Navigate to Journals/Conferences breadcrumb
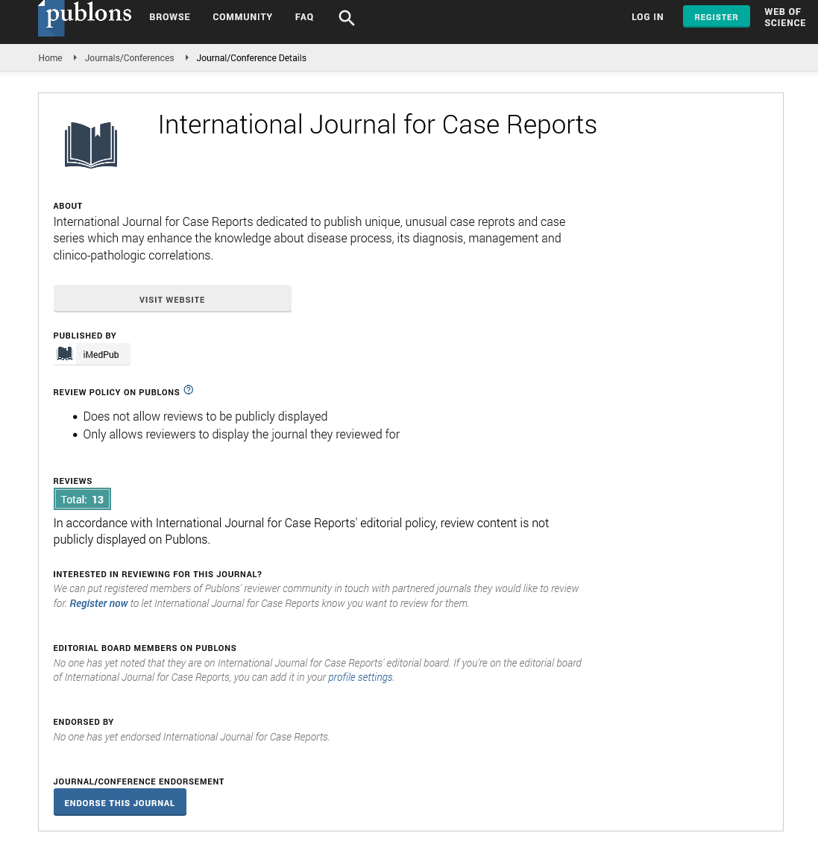Viewport: 818px width, 865px height. pos(129,58)
